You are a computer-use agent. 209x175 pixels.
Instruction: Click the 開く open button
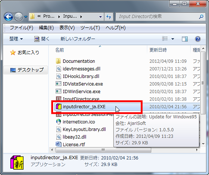[42, 39]
